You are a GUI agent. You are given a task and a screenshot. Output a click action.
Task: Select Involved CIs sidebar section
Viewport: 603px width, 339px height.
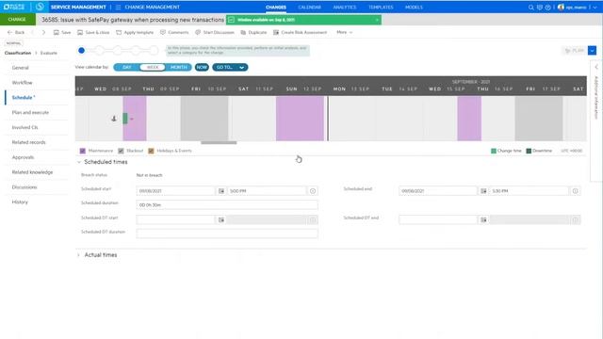pos(24,128)
